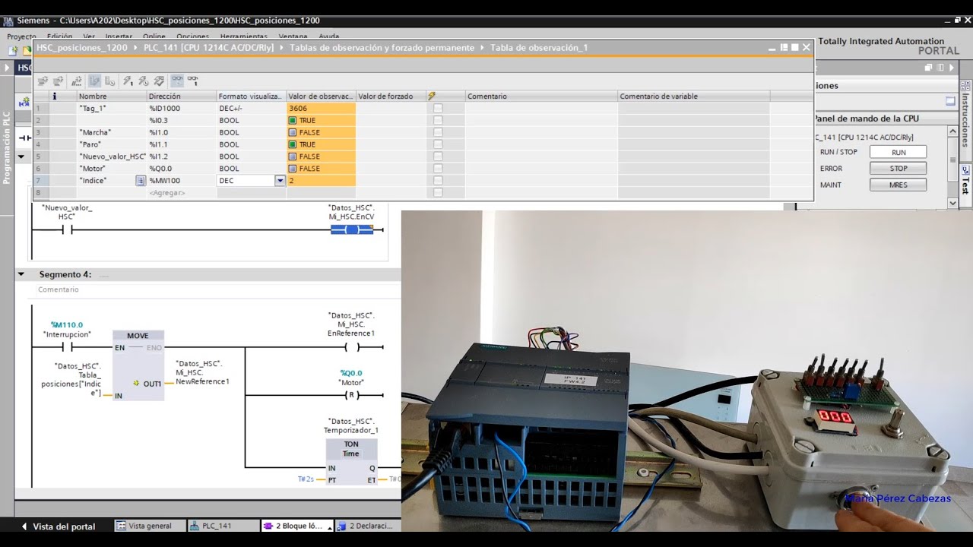Click the second add-row icon in watch table toolbar
The image size is (973, 547).
59,81
